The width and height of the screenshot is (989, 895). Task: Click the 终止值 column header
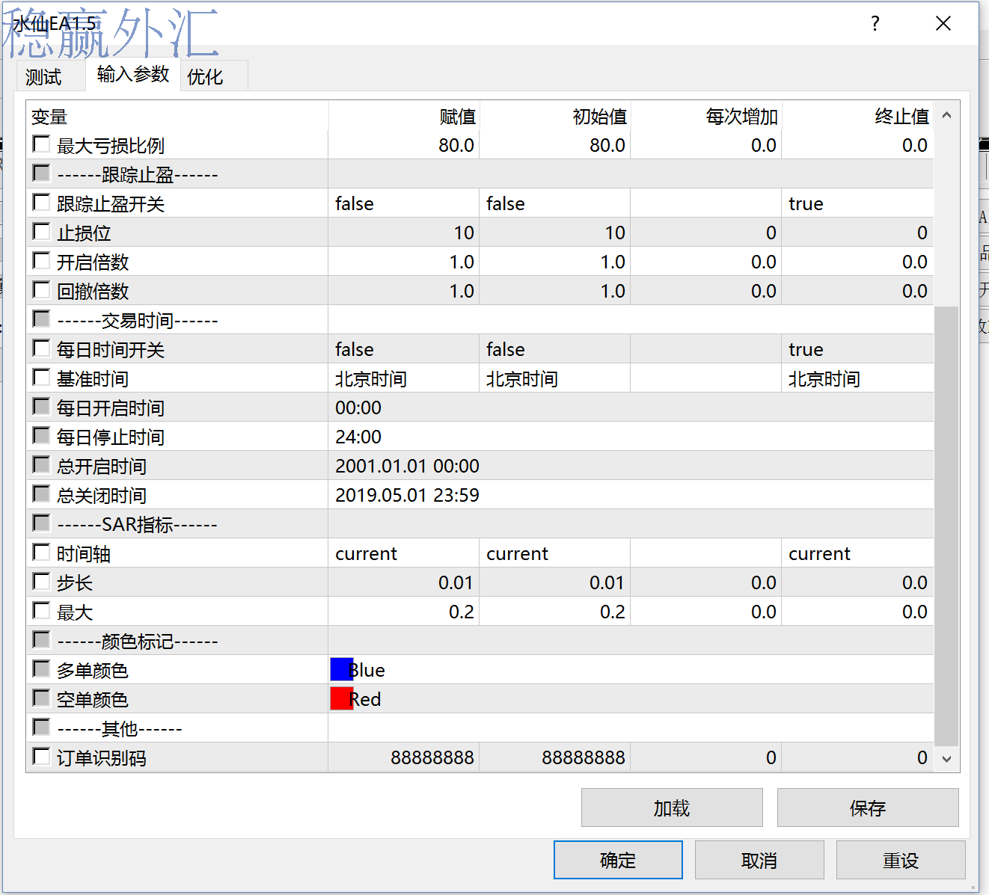tap(857, 116)
